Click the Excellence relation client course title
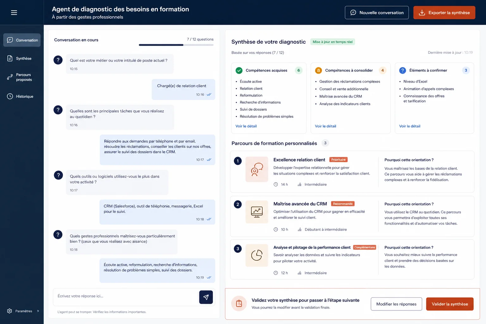Screen dimensions: 486x324 pyautogui.click(x=299, y=160)
